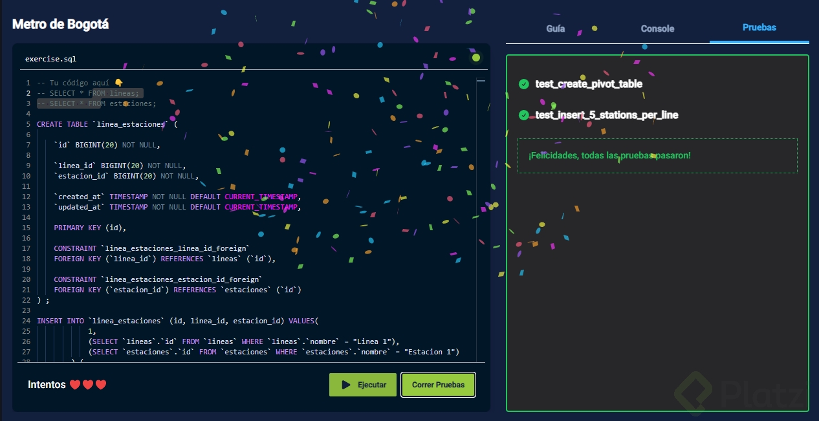Run tests with Correr Pruebas button
The width and height of the screenshot is (819, 421).
(439, 385)
